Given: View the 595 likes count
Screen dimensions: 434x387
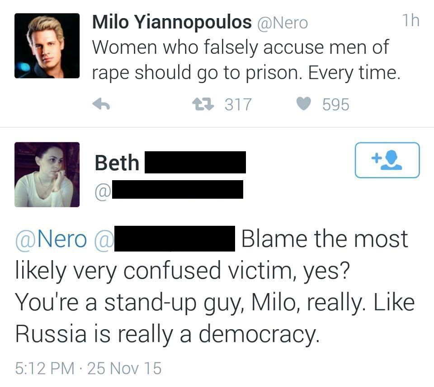Looking at the screenshot, I should coord(336,105).
